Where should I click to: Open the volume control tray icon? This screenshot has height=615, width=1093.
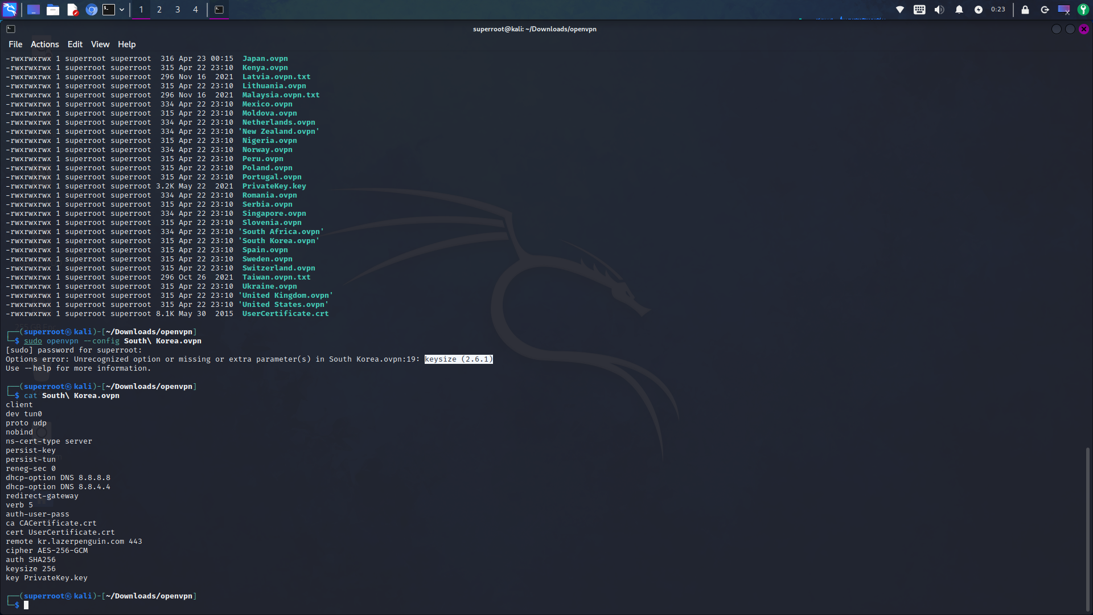(x=939, y=10)
